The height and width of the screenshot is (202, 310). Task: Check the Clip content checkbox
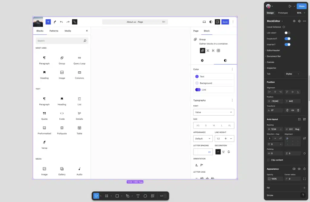tap(268, 160)
